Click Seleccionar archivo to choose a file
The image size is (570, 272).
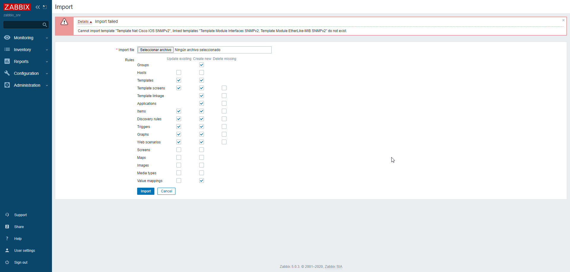[x=155, y=50]
